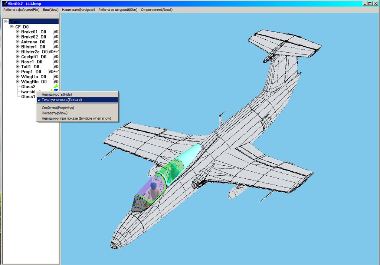Select the Brake01 D0 tree item

pos(33,32)
